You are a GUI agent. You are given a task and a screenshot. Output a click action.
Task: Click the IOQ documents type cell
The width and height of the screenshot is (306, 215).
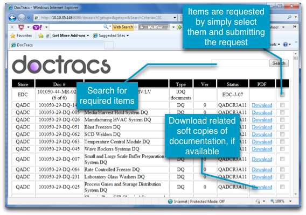(x=180, y=95)
